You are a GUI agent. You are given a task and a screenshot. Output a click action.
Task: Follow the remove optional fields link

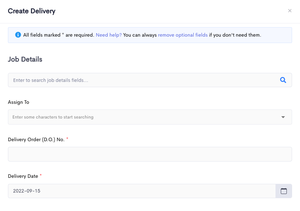[183, 35]
